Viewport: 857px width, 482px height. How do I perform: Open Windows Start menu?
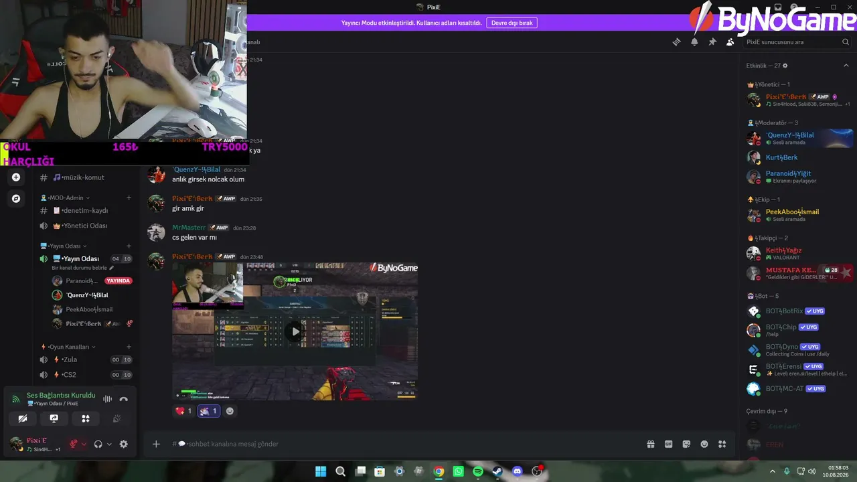(321, 471)
